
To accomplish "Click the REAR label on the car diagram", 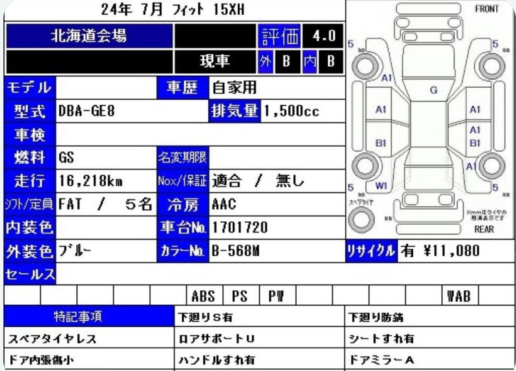I will (x=485, y=229).
